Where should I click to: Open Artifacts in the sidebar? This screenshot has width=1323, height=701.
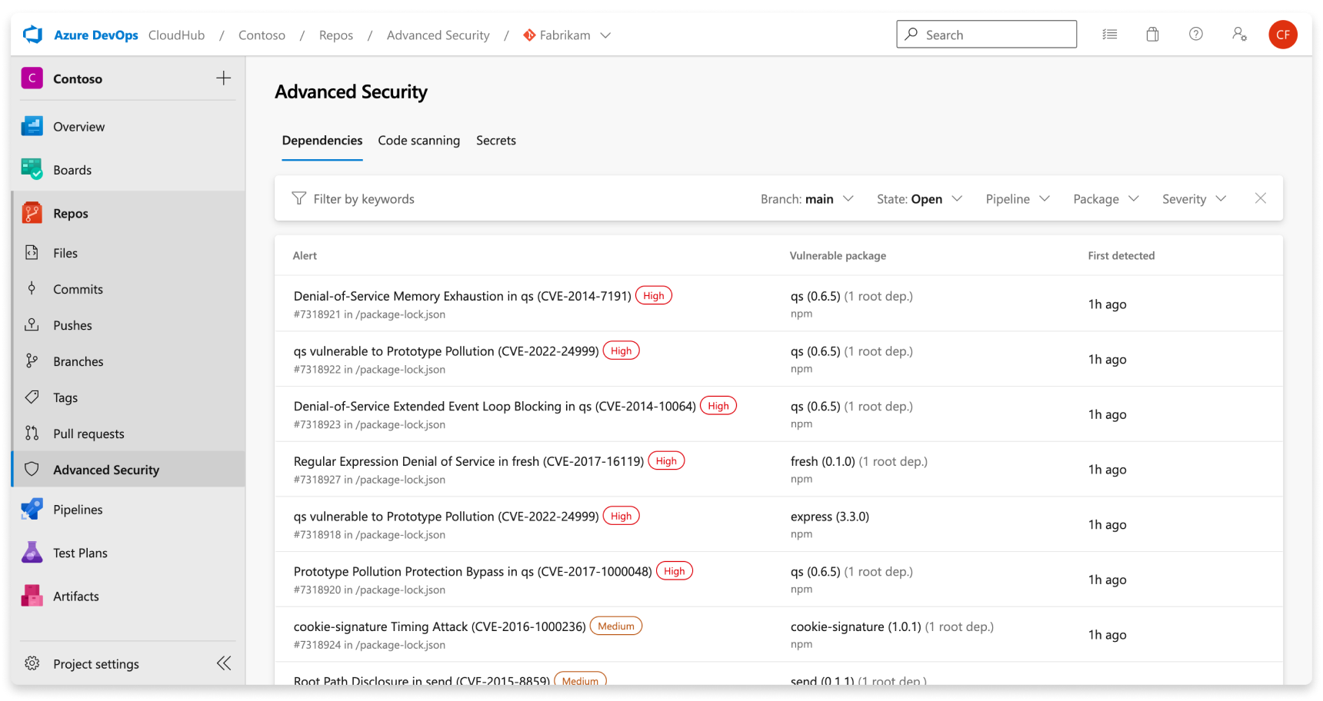tap(75, 596)
